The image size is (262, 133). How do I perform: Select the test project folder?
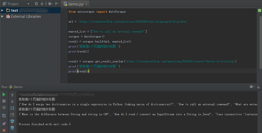tap(14, 10)
